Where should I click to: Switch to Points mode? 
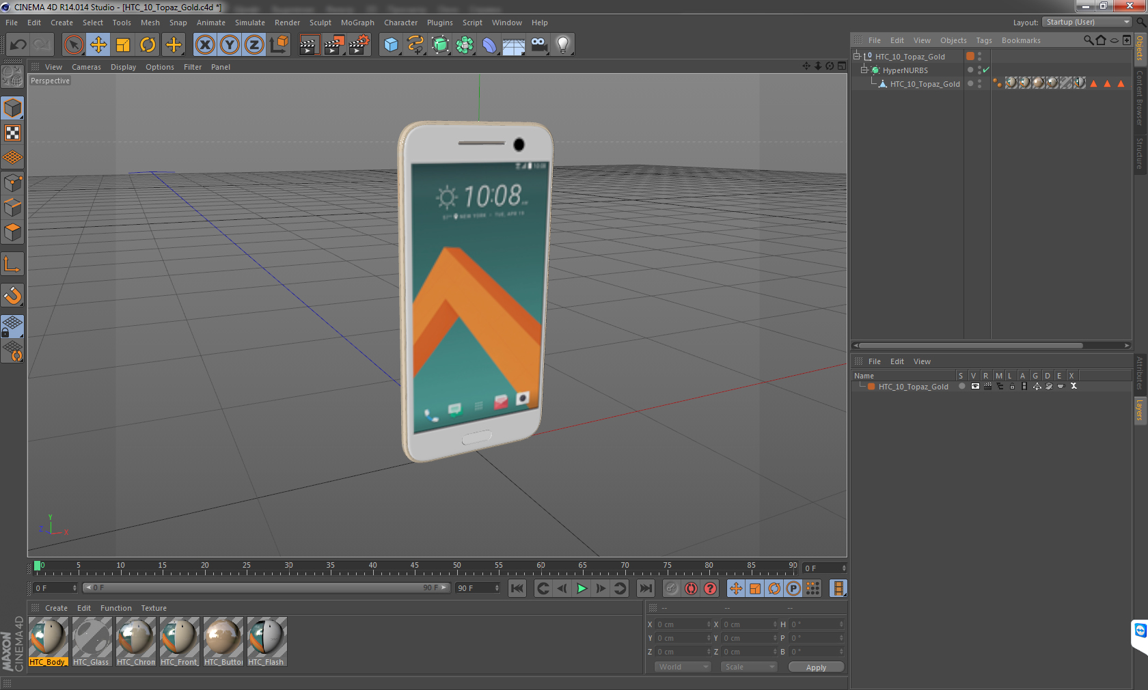[13, 183]
